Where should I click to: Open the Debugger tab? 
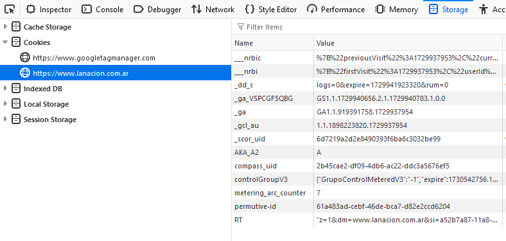click(x=157, y=10)
